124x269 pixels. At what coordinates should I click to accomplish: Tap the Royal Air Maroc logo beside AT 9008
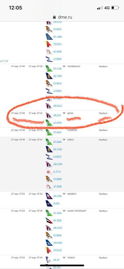click(49, 187)
